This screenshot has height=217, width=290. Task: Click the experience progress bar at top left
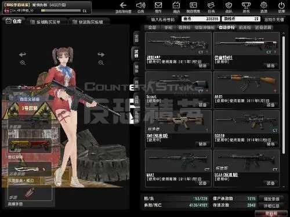tap(61, 10)
